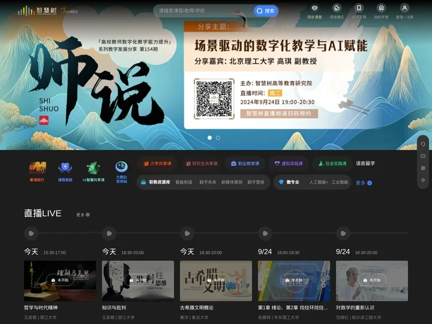
Task: Click the 智慧树 logo
Action: point(37,11)
